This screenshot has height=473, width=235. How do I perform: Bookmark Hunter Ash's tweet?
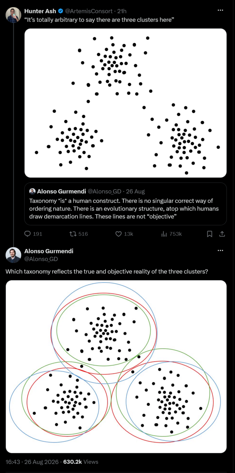tap(209, 234)
